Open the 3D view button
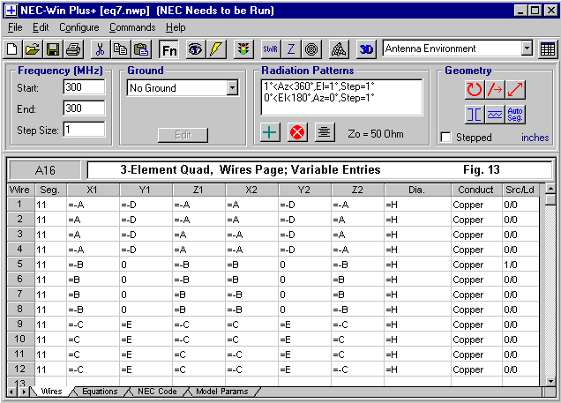 pyautogui.click(x=367, y=49)
